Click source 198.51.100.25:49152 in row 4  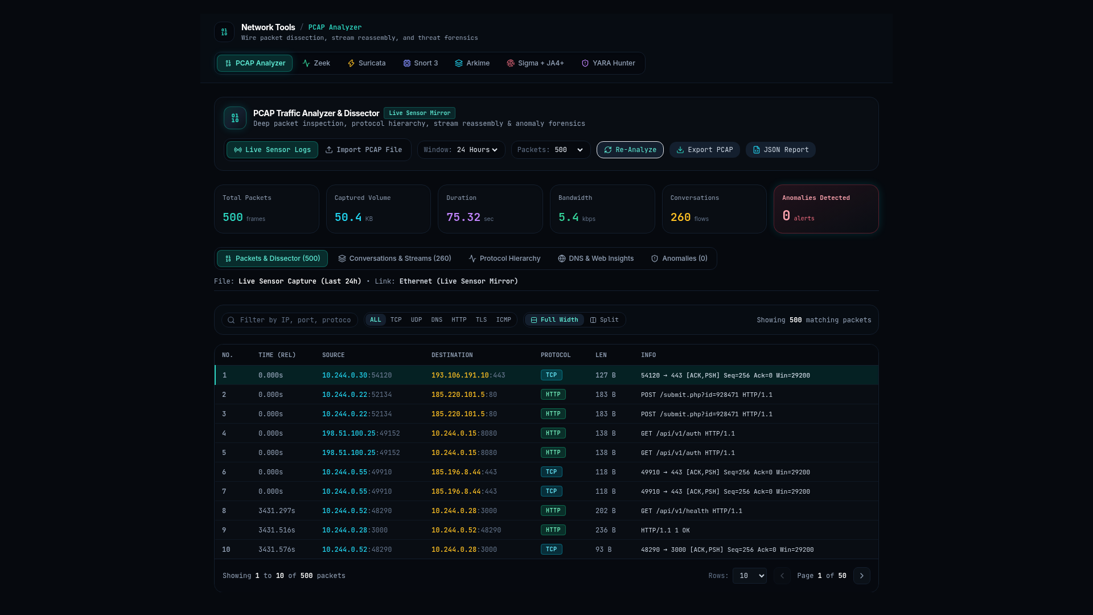(x=361, y=433)
